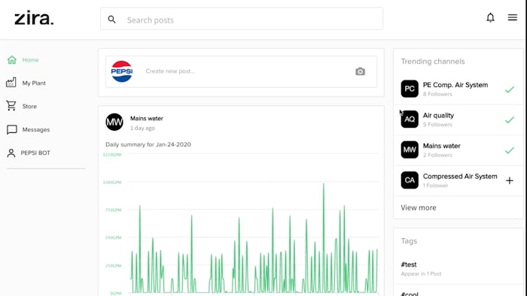Click the CA channel icon

pos(410,180)
